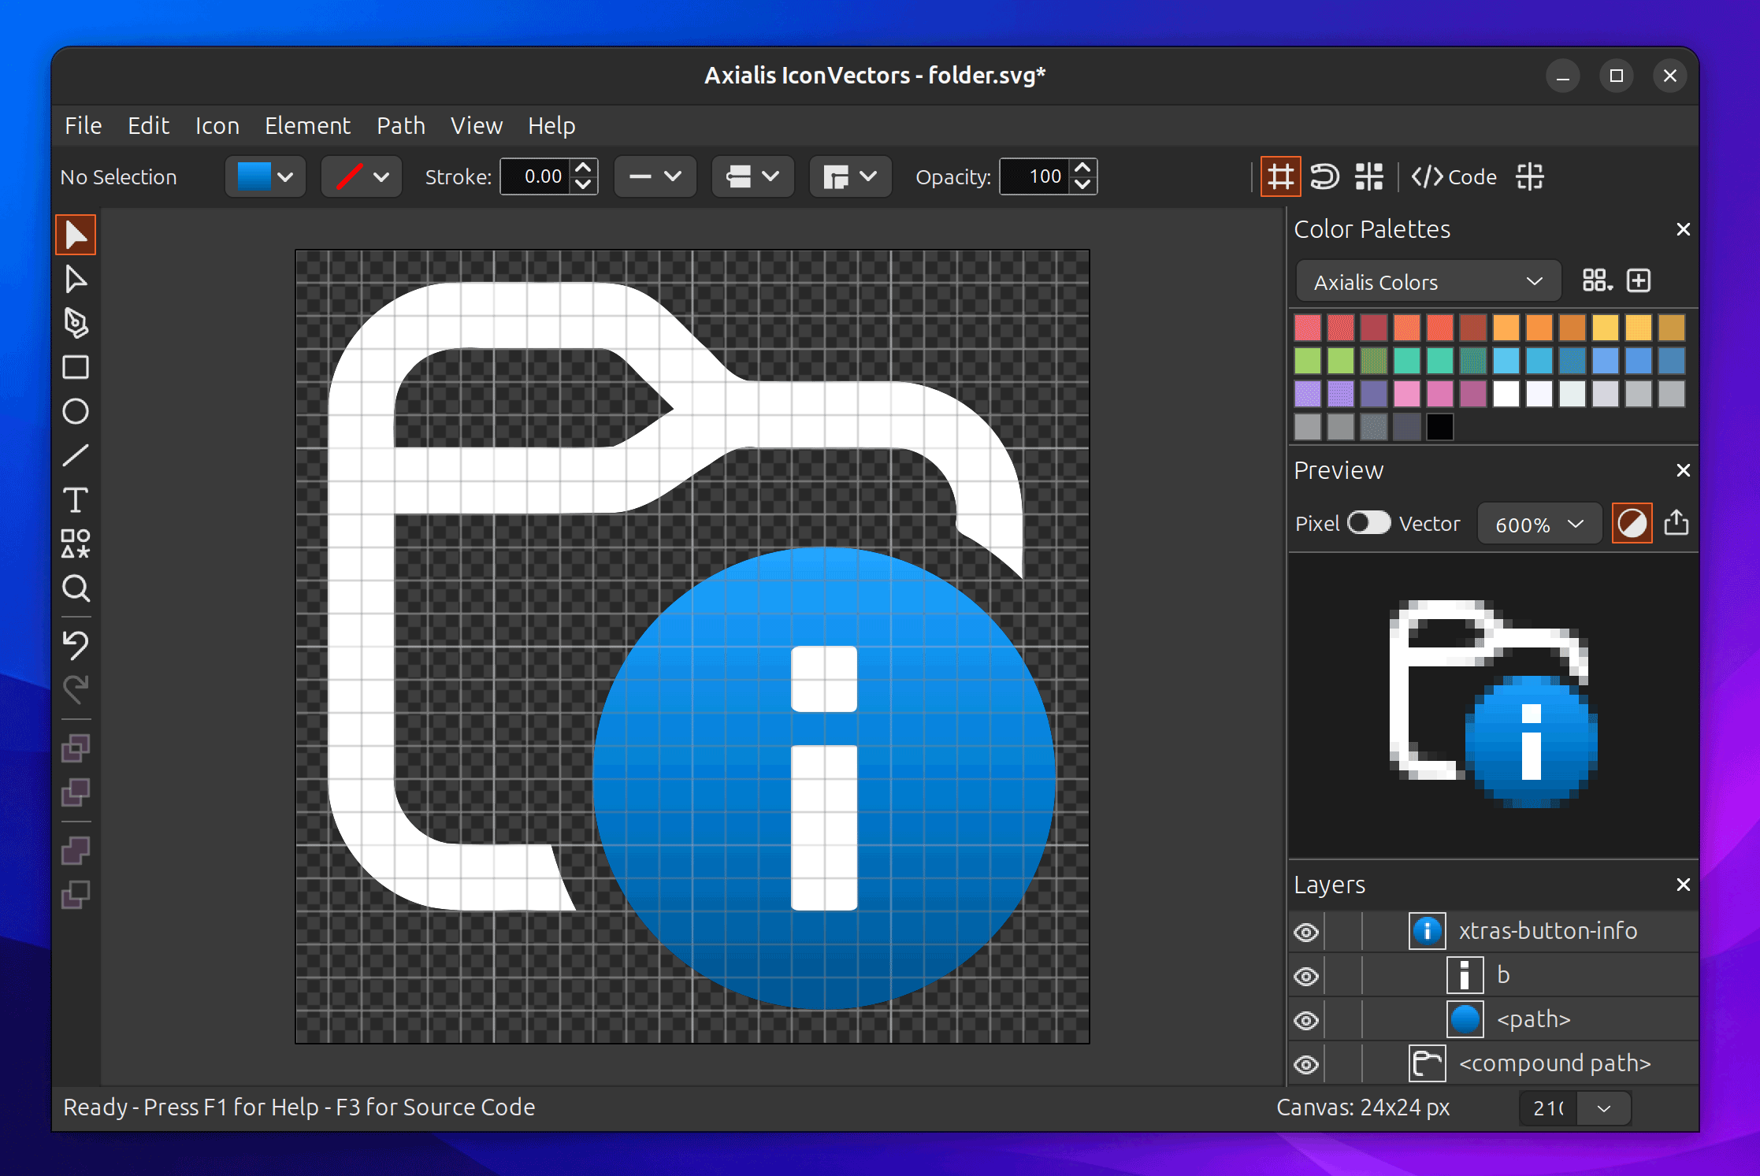Open the View menu
This screenshot has height=1176, width=1760.
pyautogui.click(x=477, y=125)
